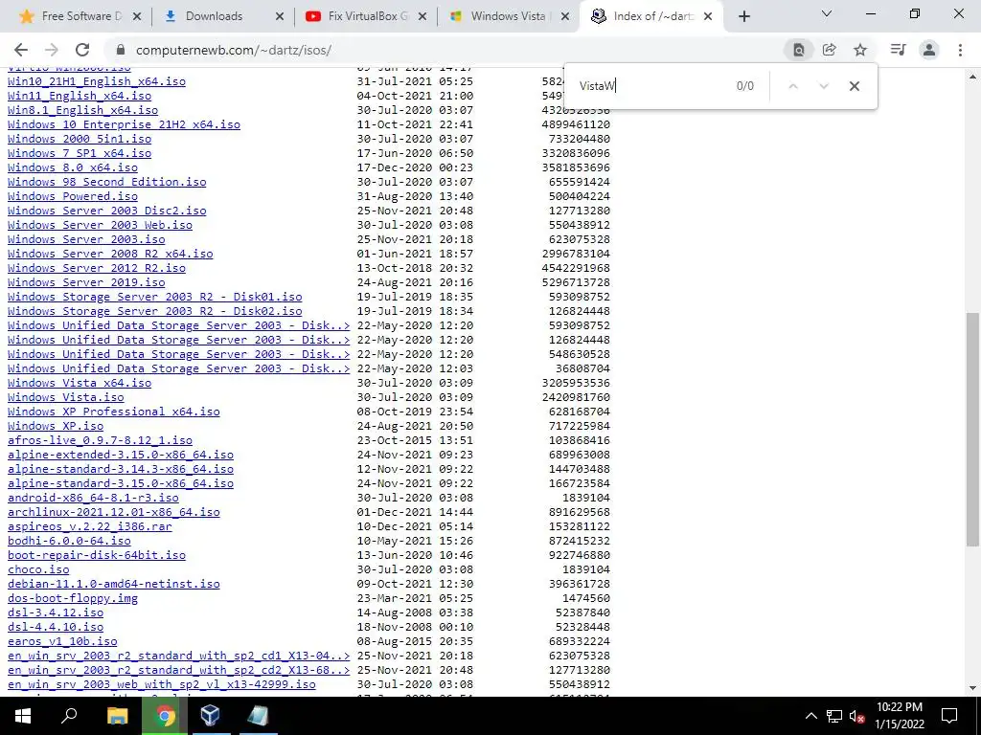This screenshot has height=735, width=981.
Task: Open Win11_English_x64.iso link
Action: tap(80, 96)
